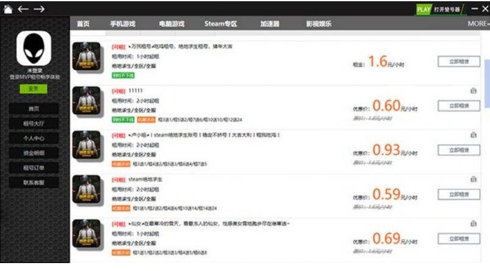Select the 加速器 tab

coord(269,24)
